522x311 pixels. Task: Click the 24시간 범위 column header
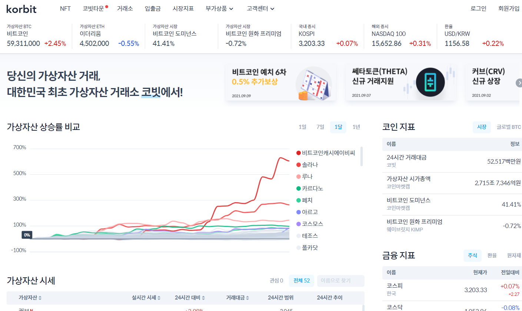tap(280, 298)
